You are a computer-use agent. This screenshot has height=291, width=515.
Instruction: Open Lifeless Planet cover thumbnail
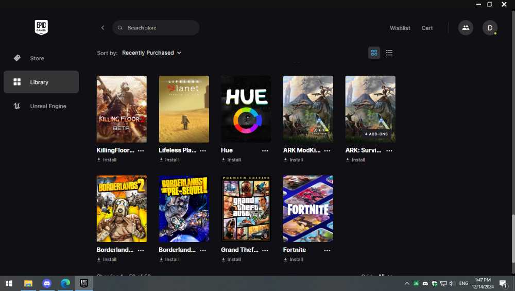pyautogui.click(x=184, y=109)
